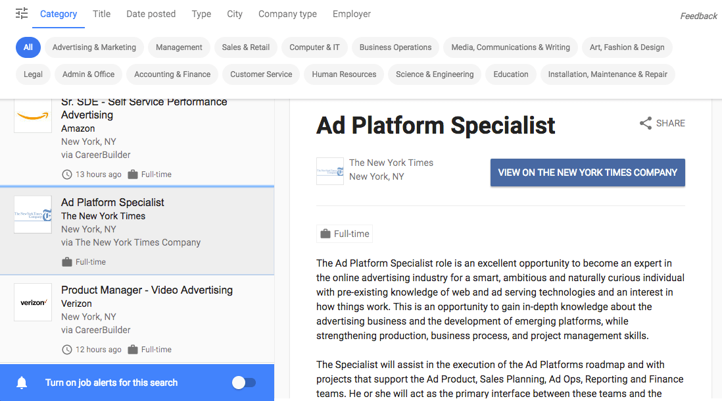Click the Share icon

pyautogui.click(x=645, y=123)
